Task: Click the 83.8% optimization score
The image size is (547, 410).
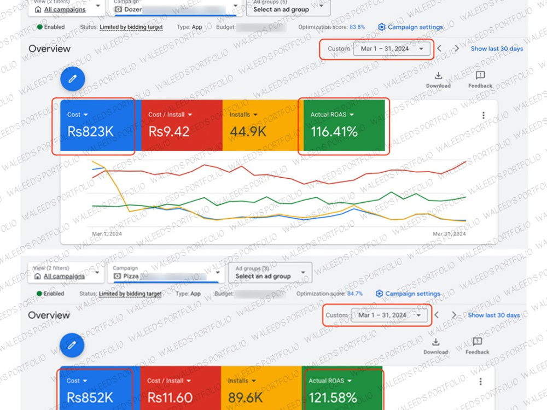Action: point(357,27)
